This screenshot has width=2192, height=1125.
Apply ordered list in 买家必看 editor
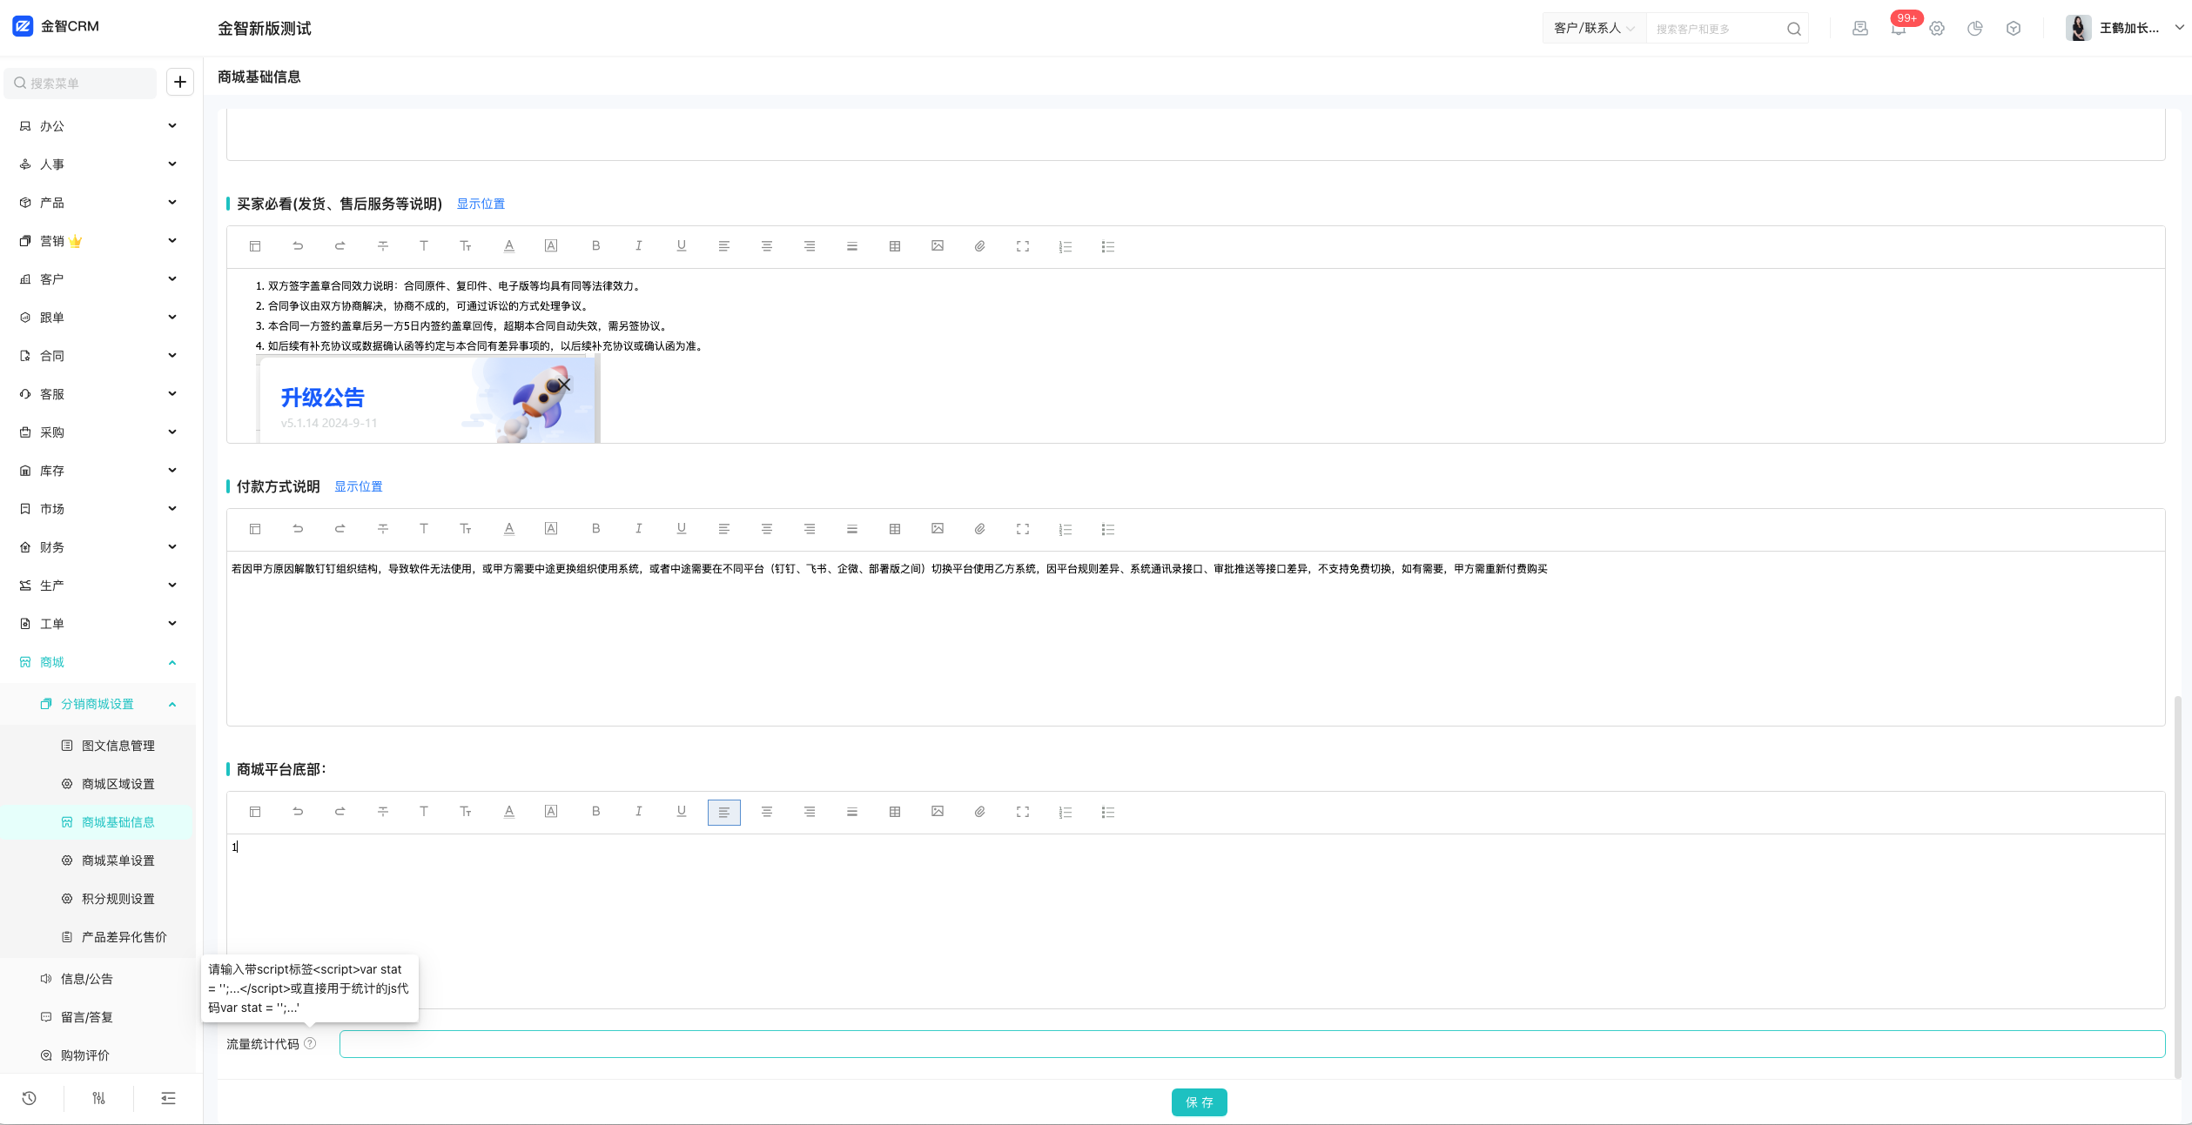tap(1065, 246)
